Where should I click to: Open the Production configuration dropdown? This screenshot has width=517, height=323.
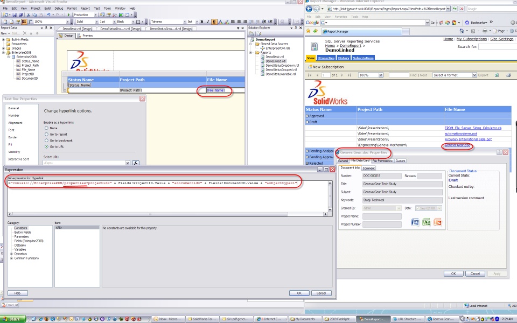pyautogui.click(x=96, y=15)
